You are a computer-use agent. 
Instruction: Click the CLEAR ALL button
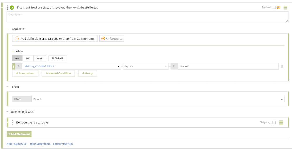click(x=58, y=58)
